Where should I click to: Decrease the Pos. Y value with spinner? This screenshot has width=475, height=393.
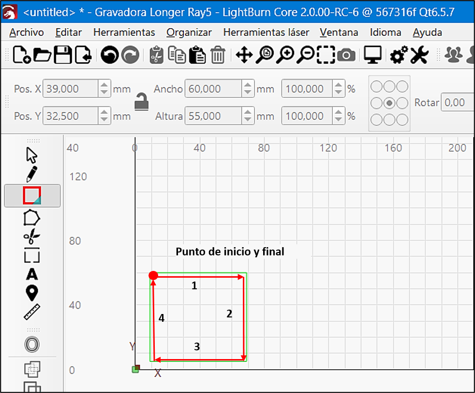pos(104,120)
